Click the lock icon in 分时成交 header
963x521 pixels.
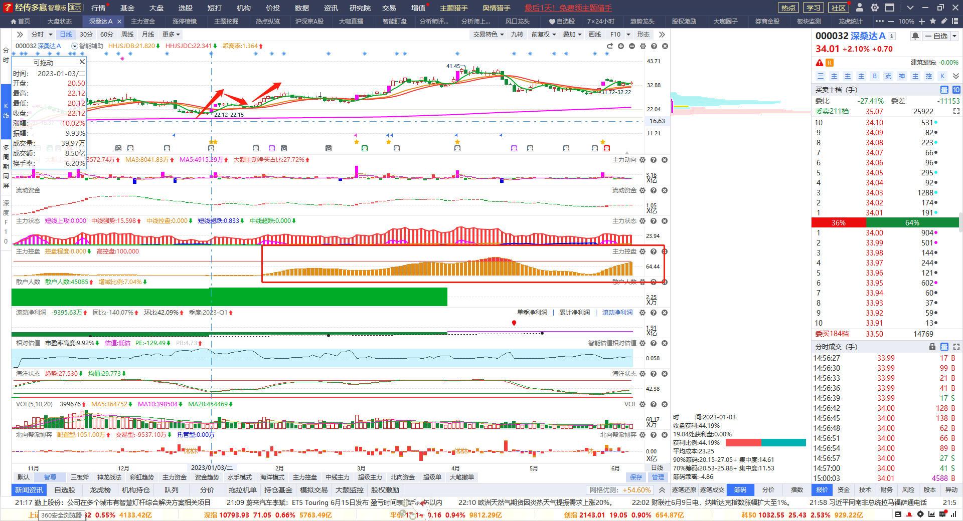coord(932,347)
